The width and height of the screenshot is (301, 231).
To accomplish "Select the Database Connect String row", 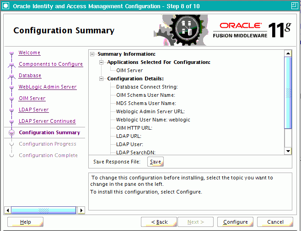I will tap(147, 87).
